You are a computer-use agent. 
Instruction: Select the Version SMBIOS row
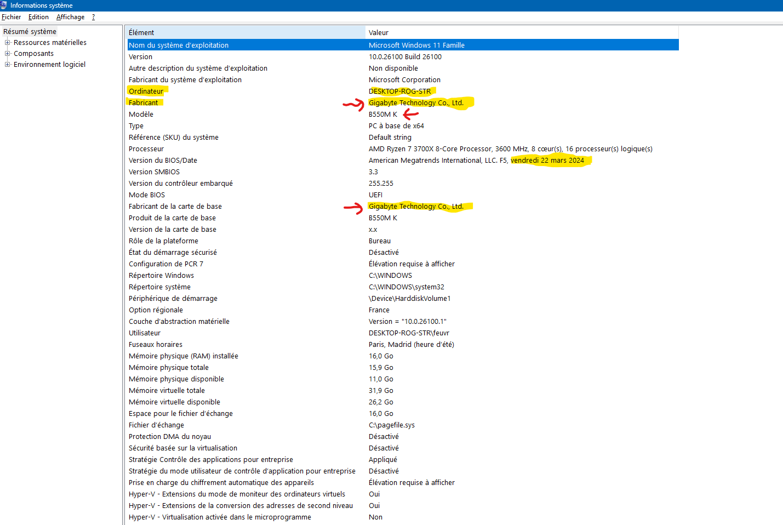click(154, 172)
